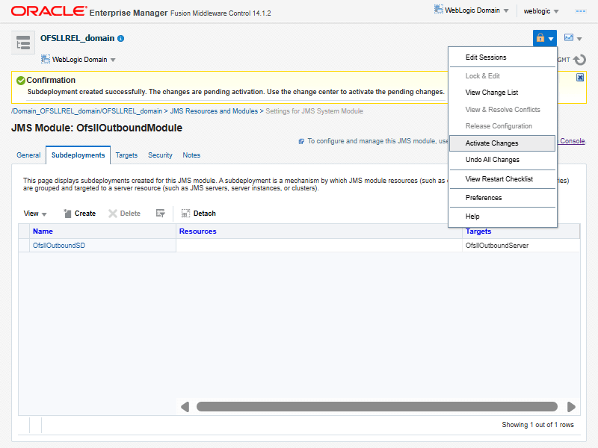Select Activate Changes from the menu
The image size is (598, 448).
(x=502, y=143)
